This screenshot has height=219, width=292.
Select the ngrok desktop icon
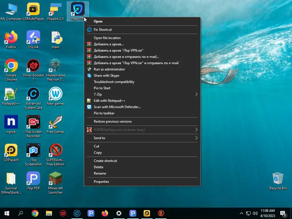point(11,124)
